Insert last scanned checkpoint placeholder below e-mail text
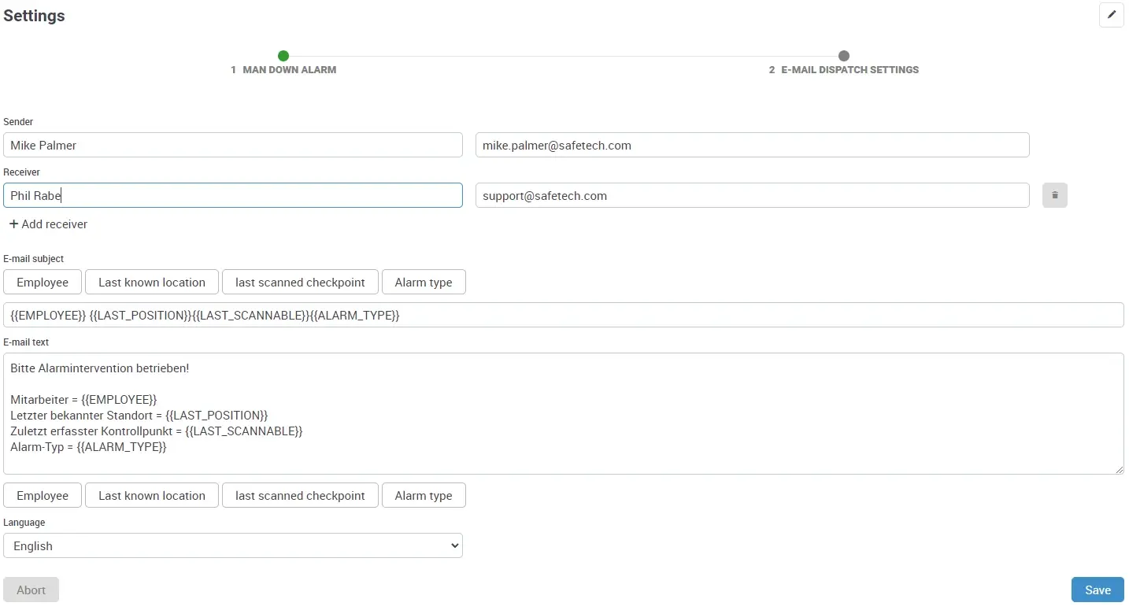This screenshot has height=610, width=1129. [x=300, y=495]
